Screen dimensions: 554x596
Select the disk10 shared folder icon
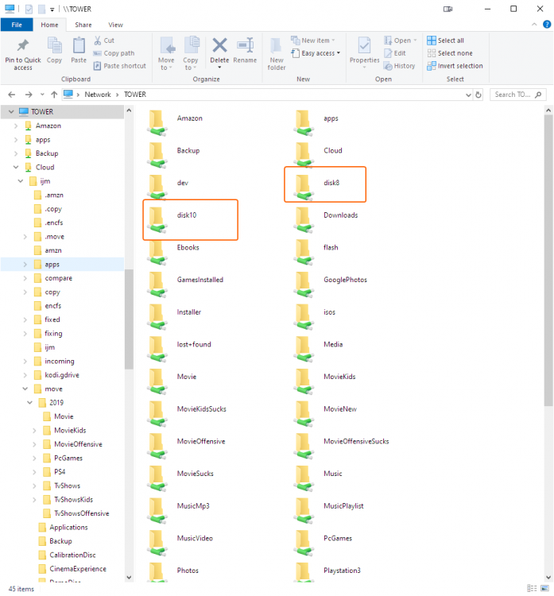click(157, 219)
